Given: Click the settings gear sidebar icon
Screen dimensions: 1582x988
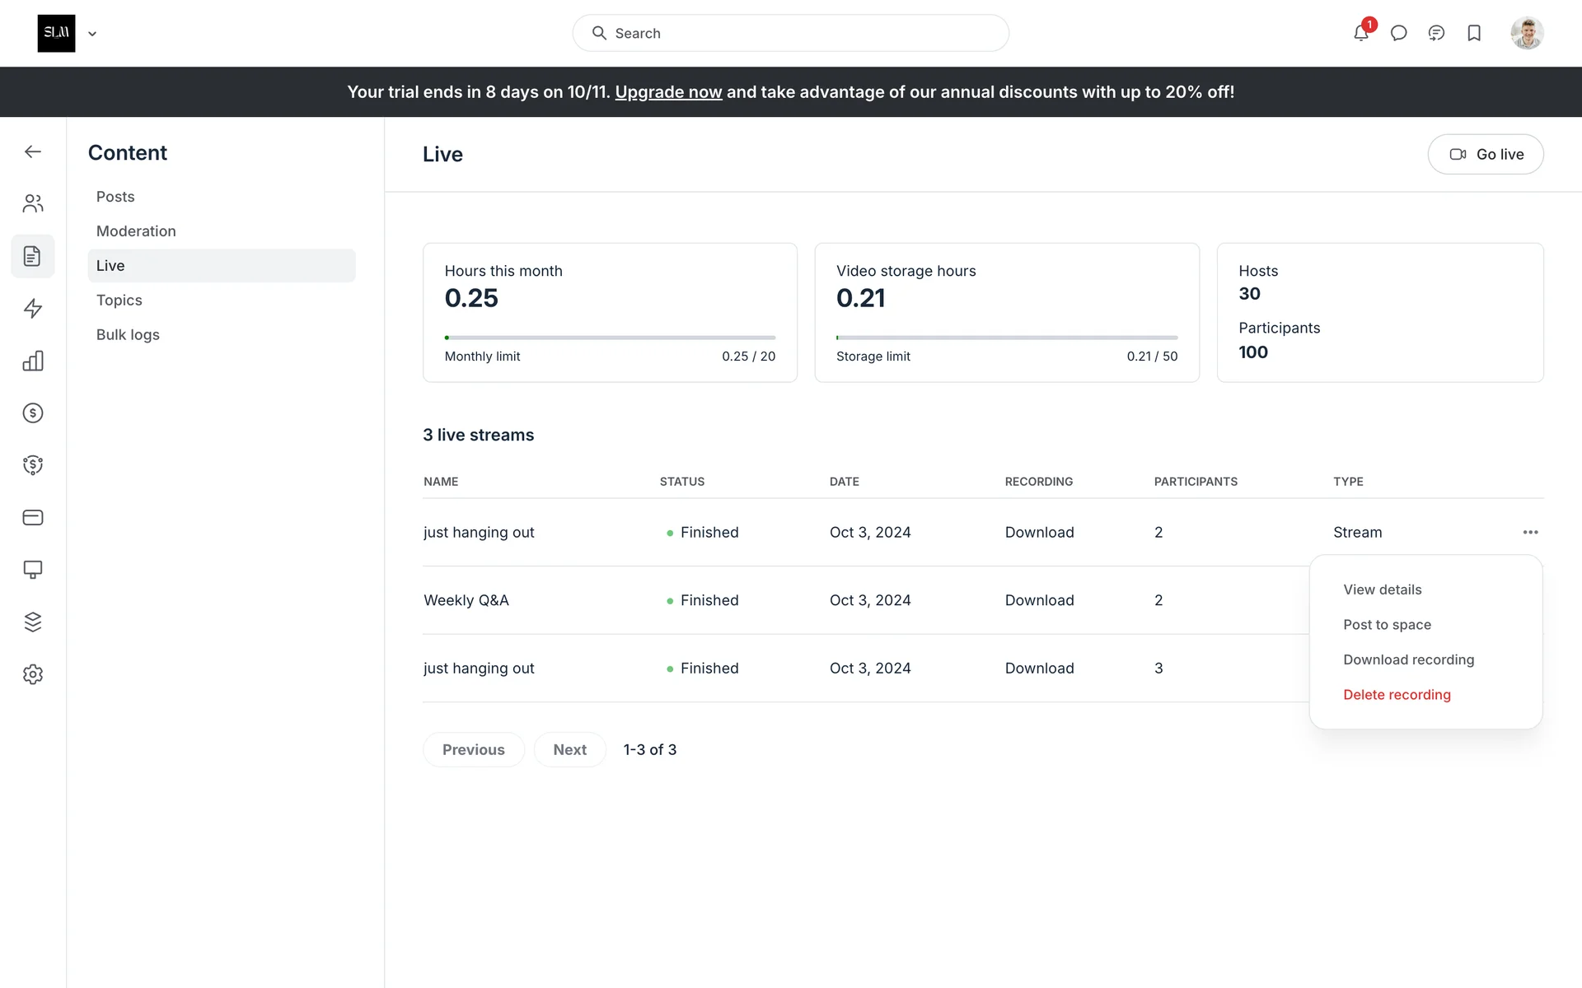Looking at the screenshot, I should (x=33, y=674).
